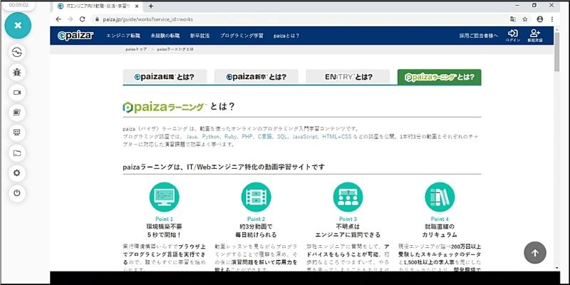Click the power icon in left sidebar

pos(16,193)
